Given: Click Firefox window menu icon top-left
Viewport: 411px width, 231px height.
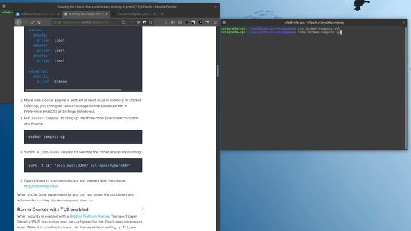Looking at the screenshot, I should coord(4,6).
